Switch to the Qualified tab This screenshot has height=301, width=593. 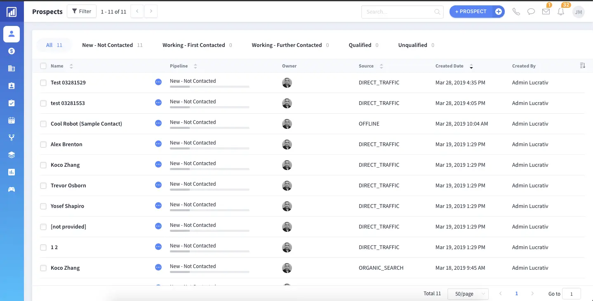(x=360, y=45)
